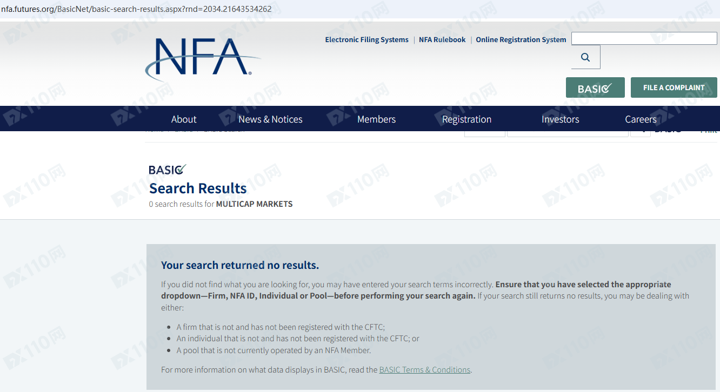The height and width of the screenshot is (392, 720).
Task: Click the 'Ensure that you have selected' bold text
Action: tap(416, 290)
